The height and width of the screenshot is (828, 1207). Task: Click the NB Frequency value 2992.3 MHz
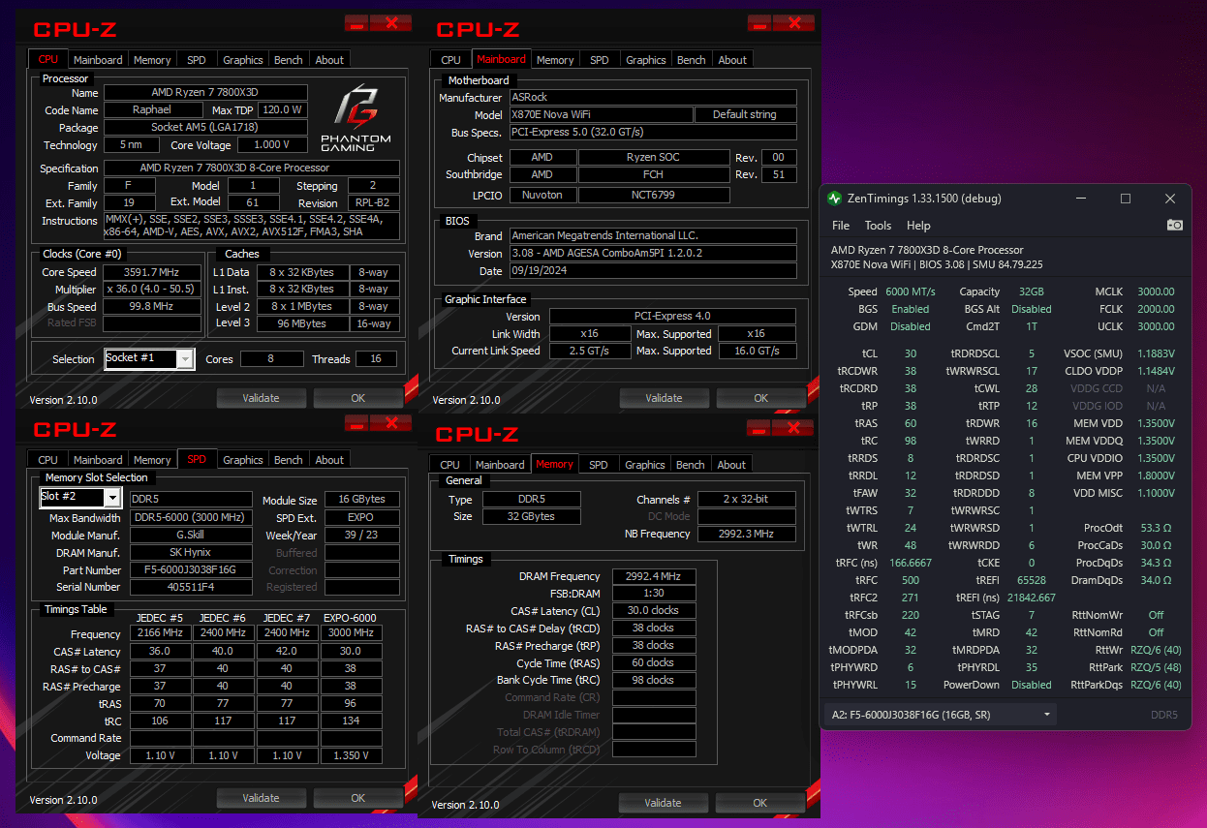coord(745,534)
